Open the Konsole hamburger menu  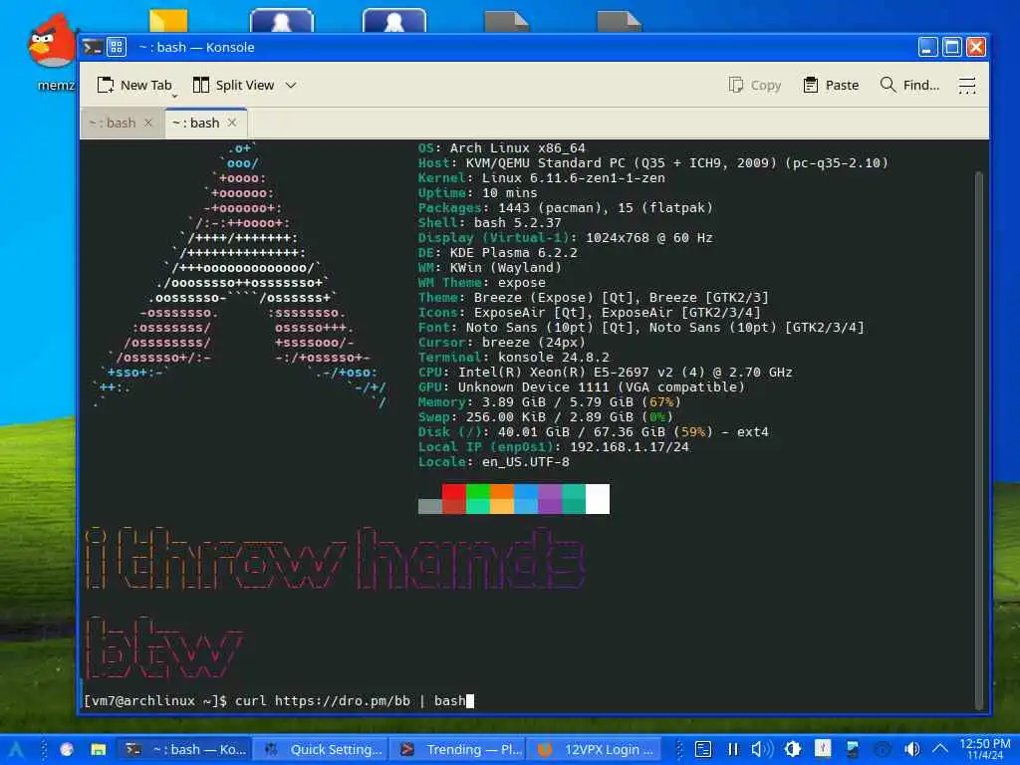coord(966,86)
